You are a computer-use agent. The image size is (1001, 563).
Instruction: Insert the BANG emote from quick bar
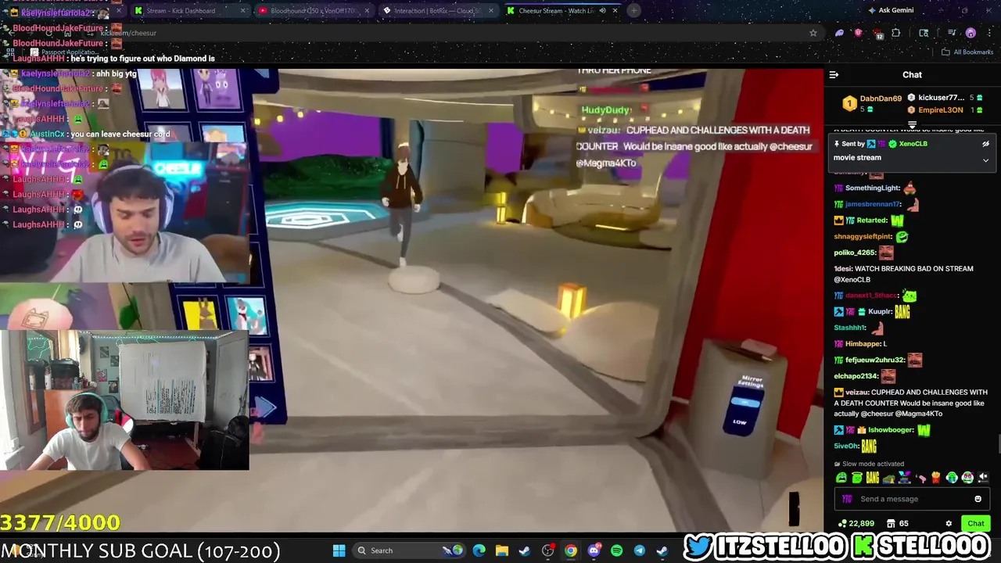[x=872, y=478]
